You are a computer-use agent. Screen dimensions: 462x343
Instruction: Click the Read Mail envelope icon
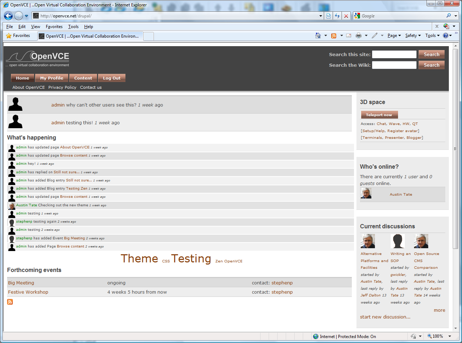click(349, 36)
